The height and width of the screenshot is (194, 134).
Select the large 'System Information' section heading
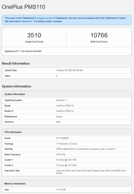(16, 86)
